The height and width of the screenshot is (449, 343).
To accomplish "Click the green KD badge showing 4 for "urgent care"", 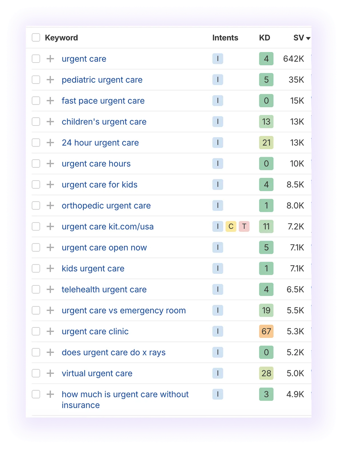I will (266, 59).
